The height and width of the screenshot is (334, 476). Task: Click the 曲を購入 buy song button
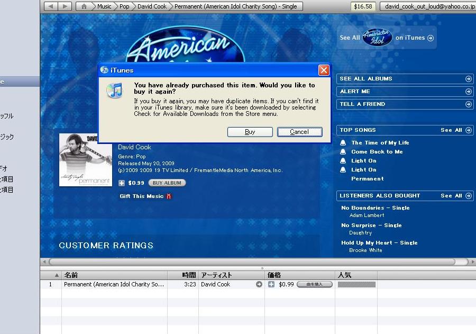click(315, 284)
